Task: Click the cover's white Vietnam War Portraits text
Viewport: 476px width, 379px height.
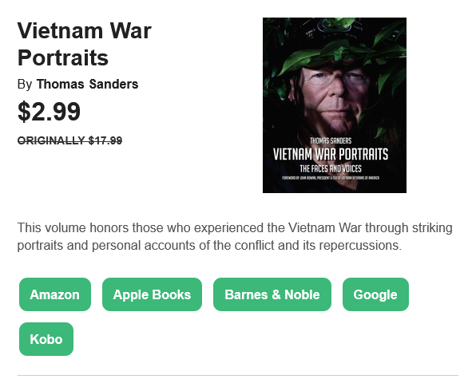Action: click(x=331, y=154)
